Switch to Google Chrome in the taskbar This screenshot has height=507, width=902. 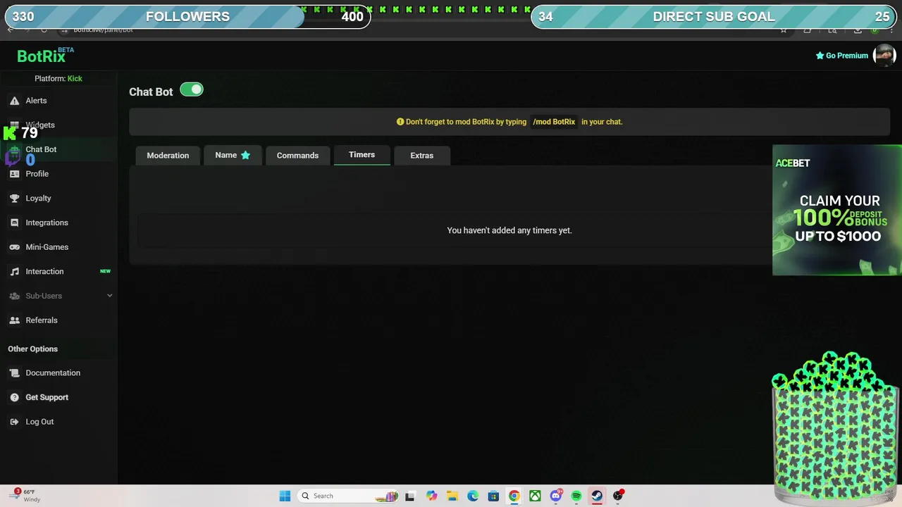(514, 496)
